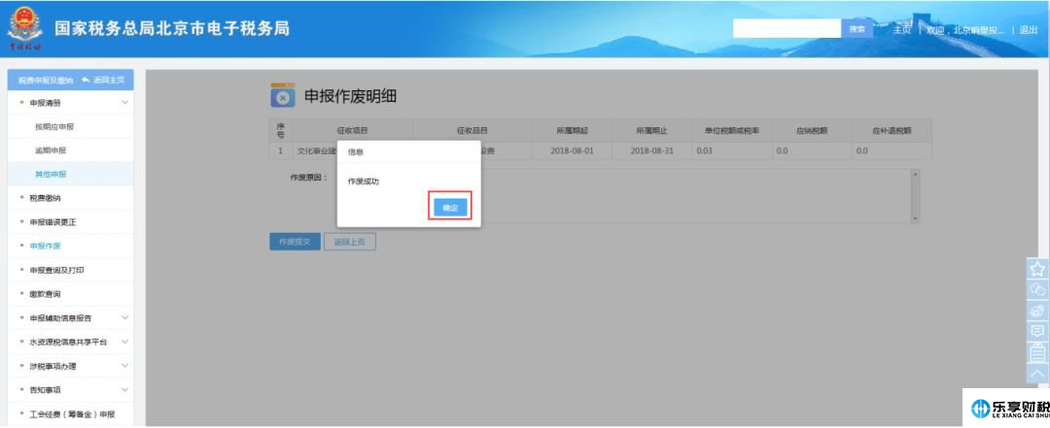Expand the 申报辅助信息报告 chevron

pos(124,317)
